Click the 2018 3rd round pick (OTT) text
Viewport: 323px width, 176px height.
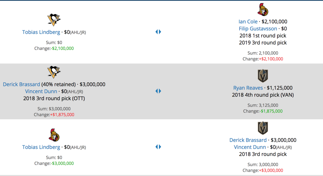pyautogui.click(x=54, y=98)
